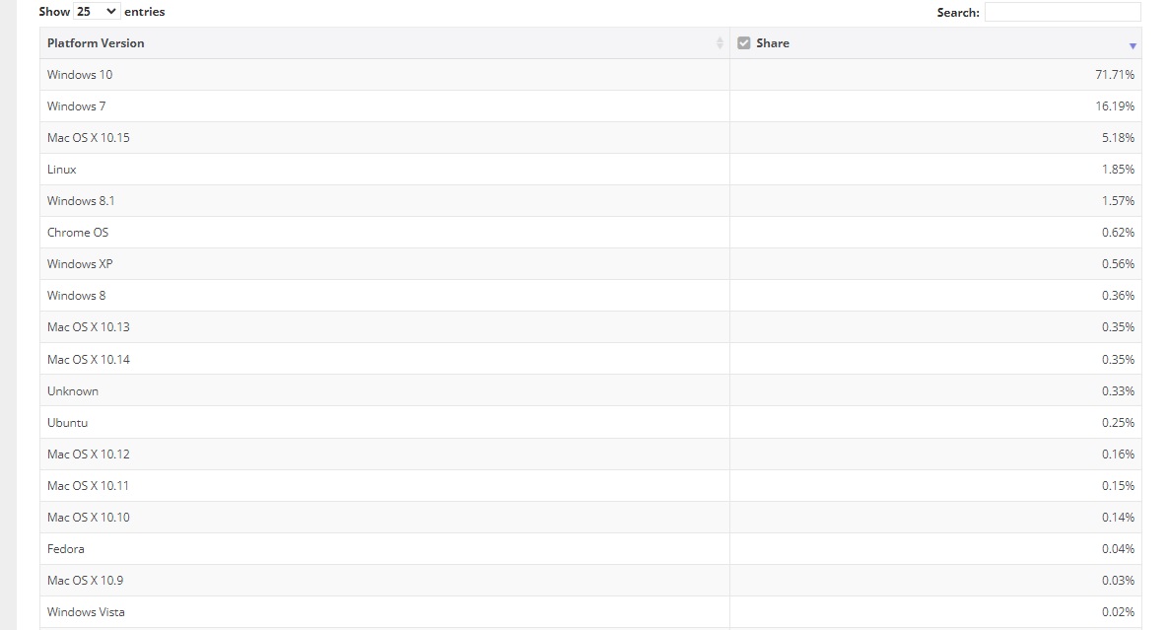This screenshot has height=630, width=1168.
Task: Click the 0.62% share value
Action: point(1118,233)
